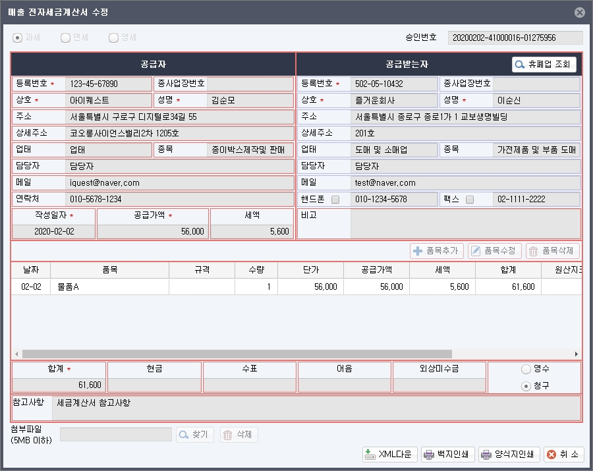Tick the 핸드폰 checkbox
Image resolution: width=593 pixels, height=471 pixels.
pos(335,200)
